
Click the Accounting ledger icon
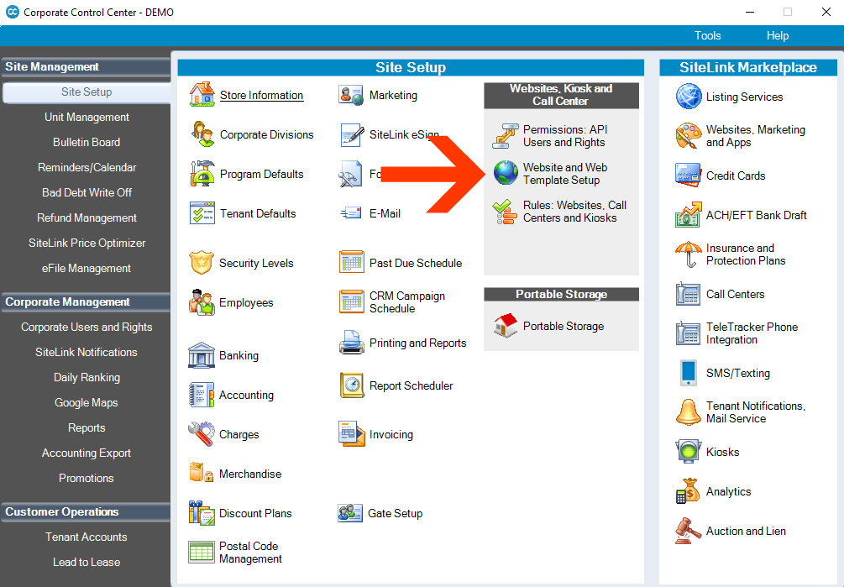(202, 395)
